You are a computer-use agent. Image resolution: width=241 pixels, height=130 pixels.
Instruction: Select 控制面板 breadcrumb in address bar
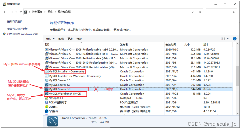pyautogui.click(x=37, y=12)
